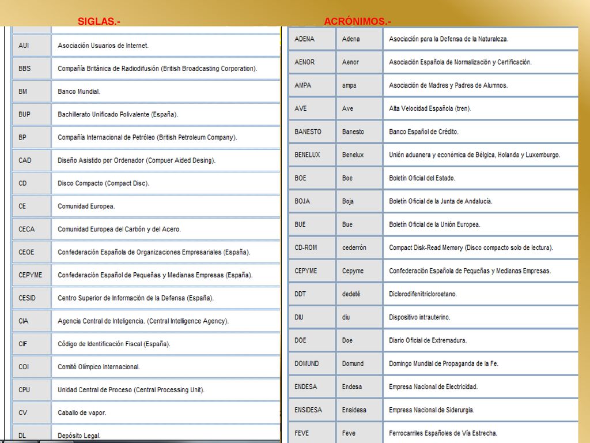
Task: Click 'Diario Oficial de Extremadura.' text
Action: [428, 340]
